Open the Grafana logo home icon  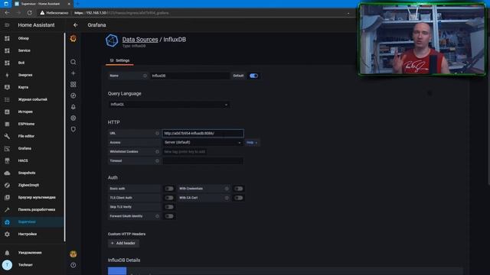(x=73, y=38)
